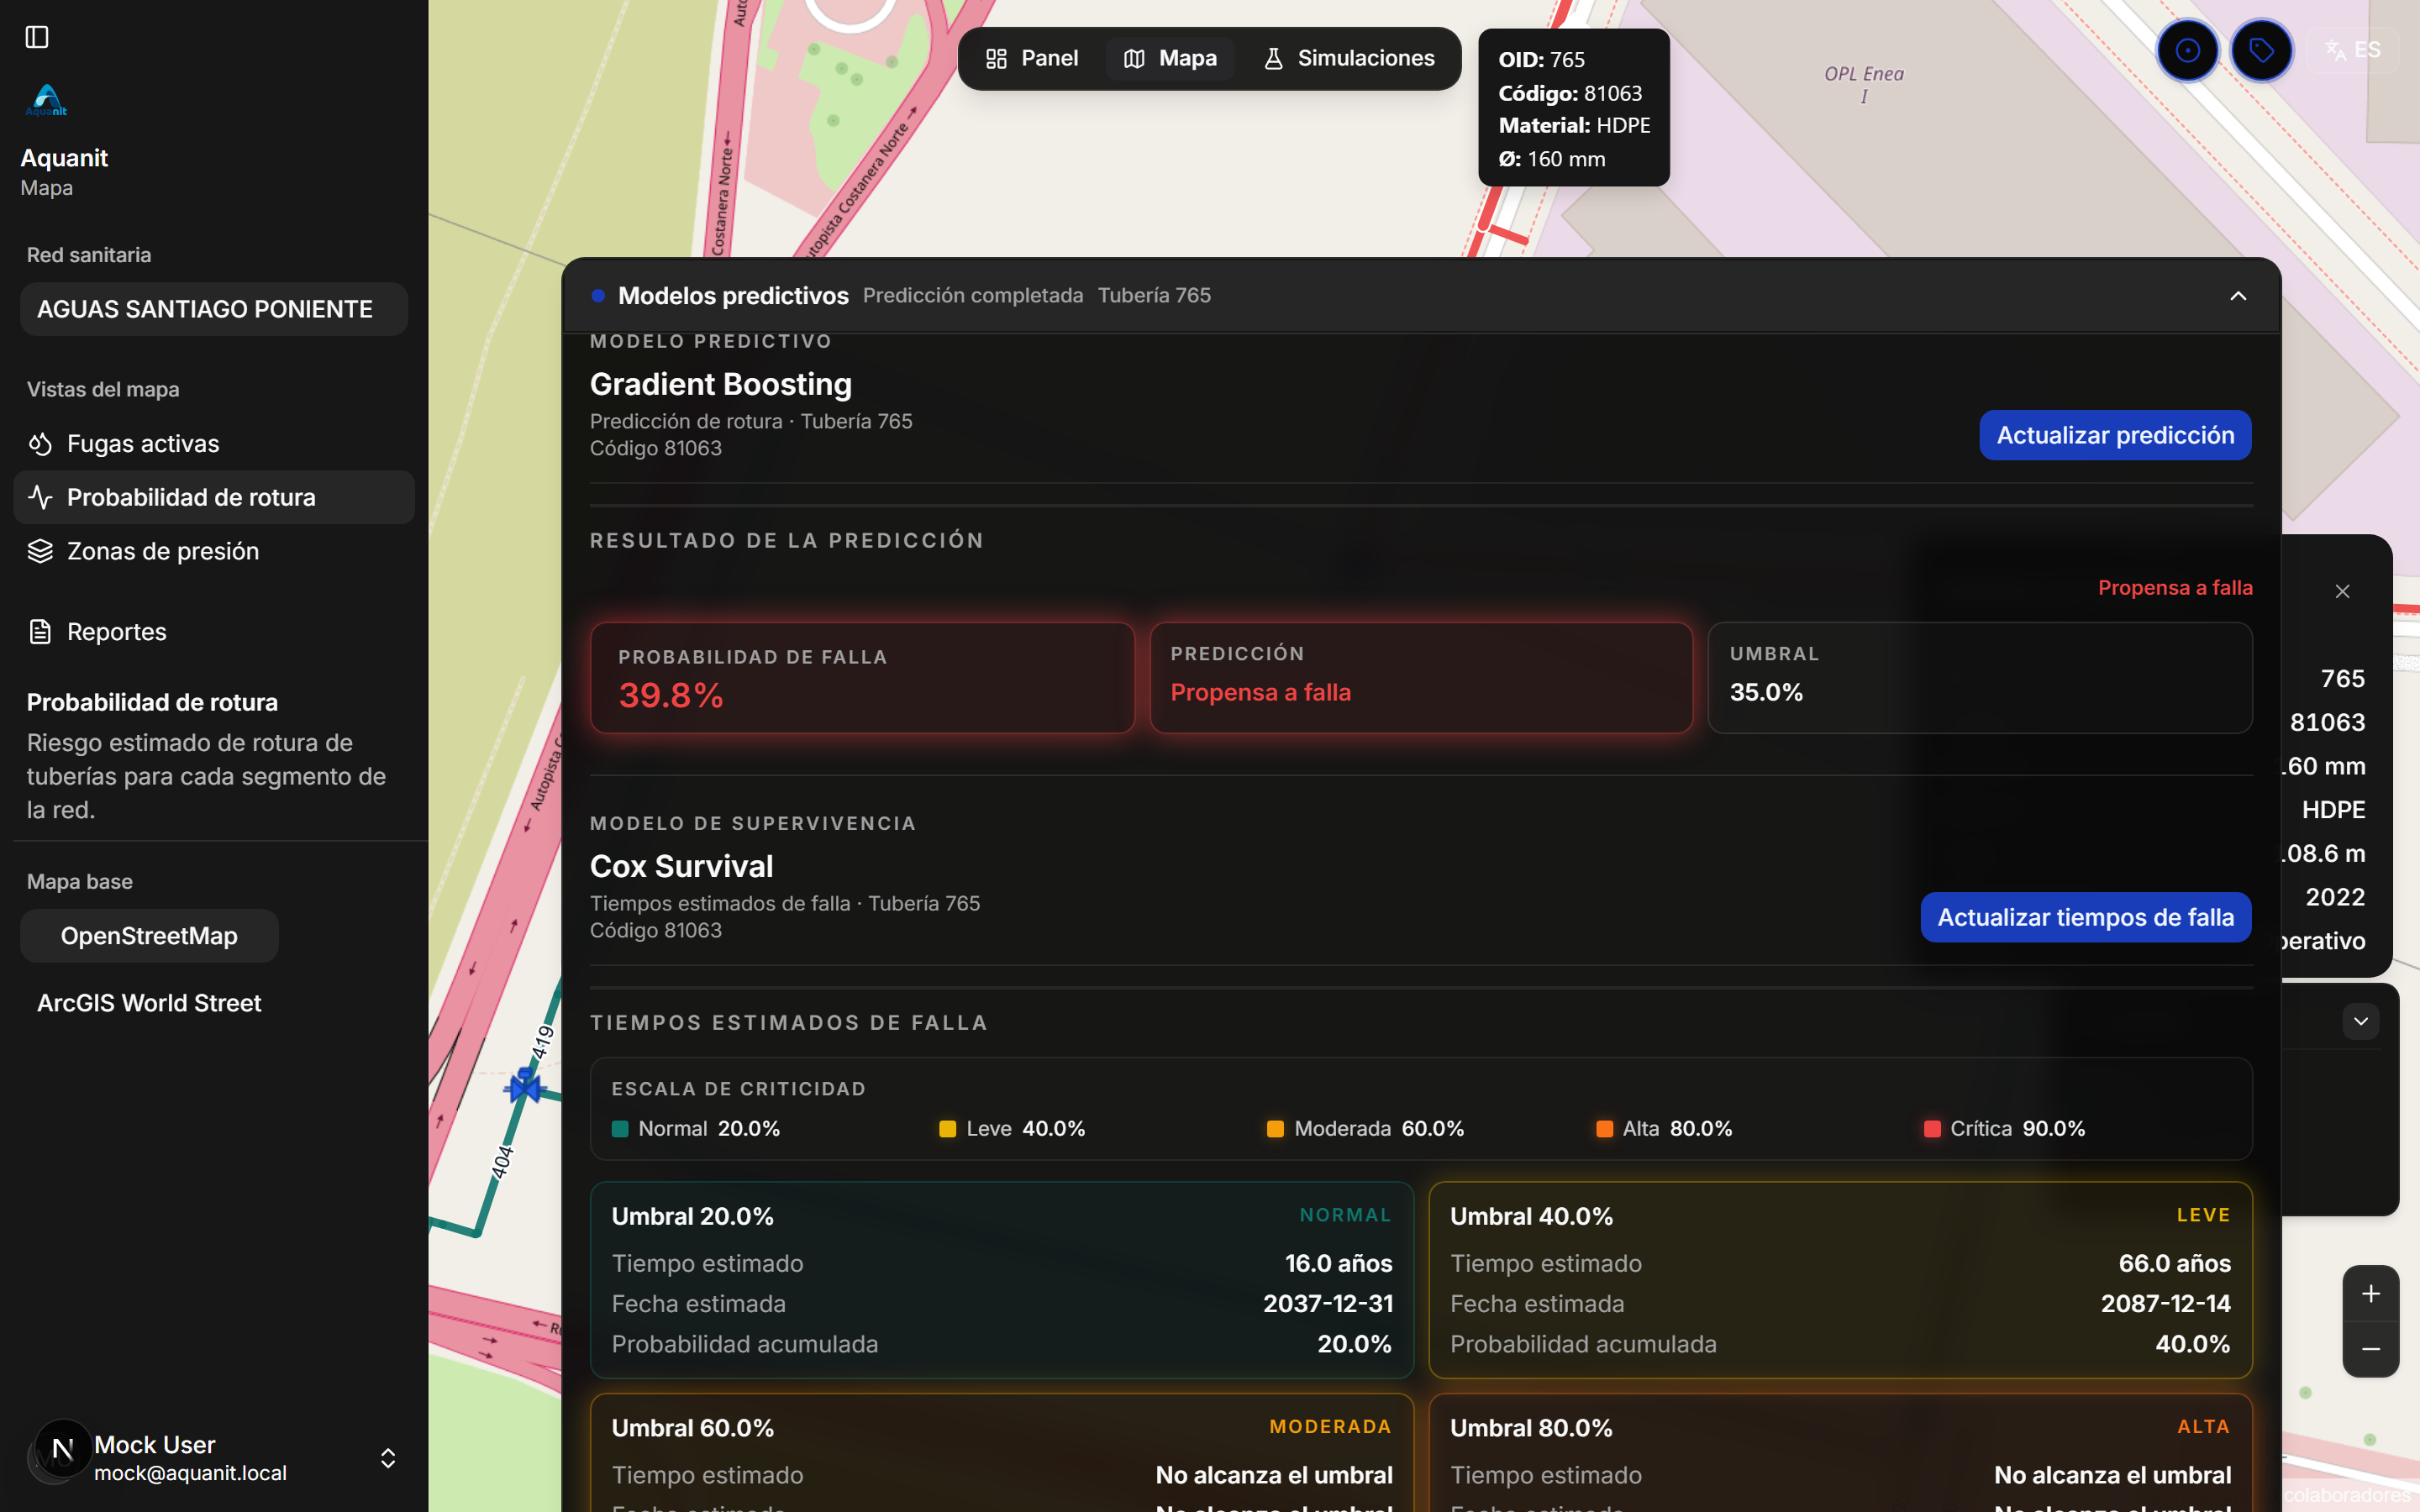Open the AGUAS SANTIAGO PONIENTE network selector
The width and height of the screenshot is (2420, 1512).
(x=214, y=309)
